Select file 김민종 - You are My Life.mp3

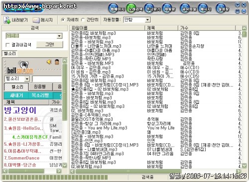(99, 128)
